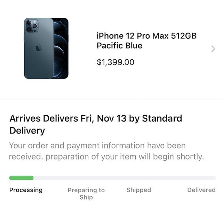223x209 pixels.
Task: Choose the "Shipped" stage label
Action: [x=138, y=190]
